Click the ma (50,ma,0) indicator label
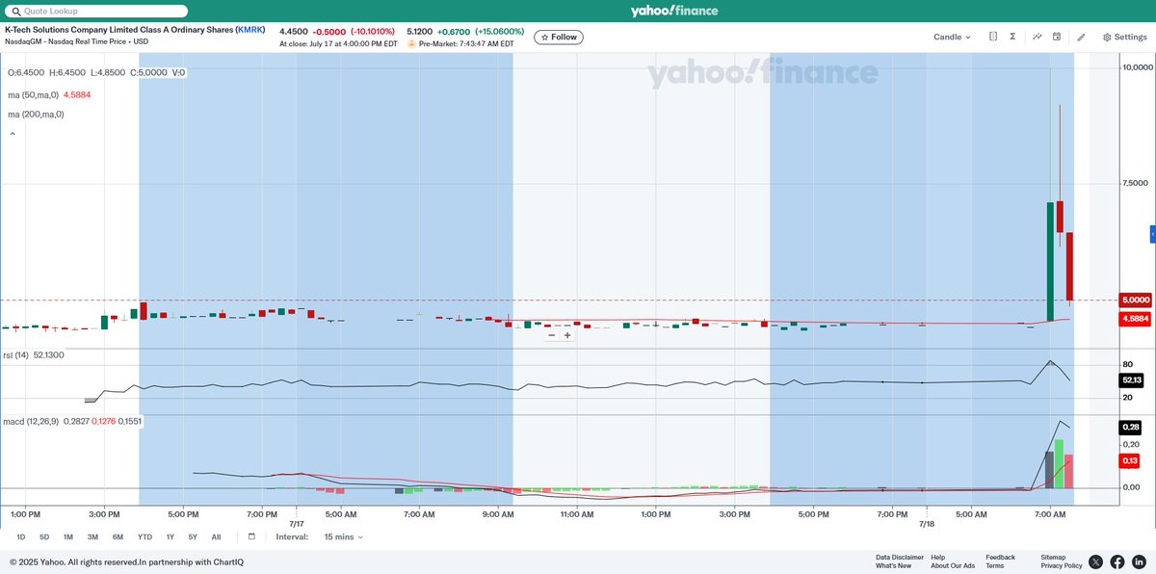The height and width of the screenshot is (574, 1156). [x=33, y=94]
